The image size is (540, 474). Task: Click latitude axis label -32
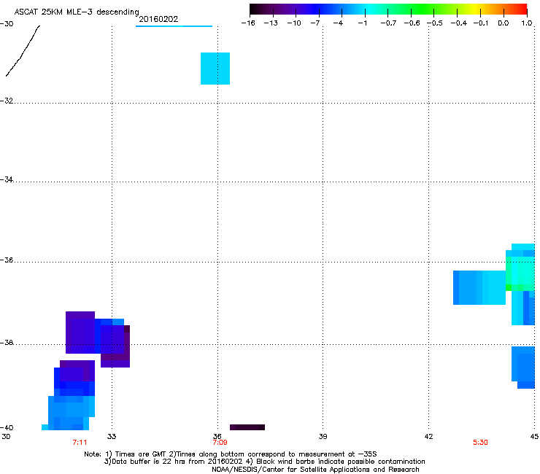click(7, 101)
